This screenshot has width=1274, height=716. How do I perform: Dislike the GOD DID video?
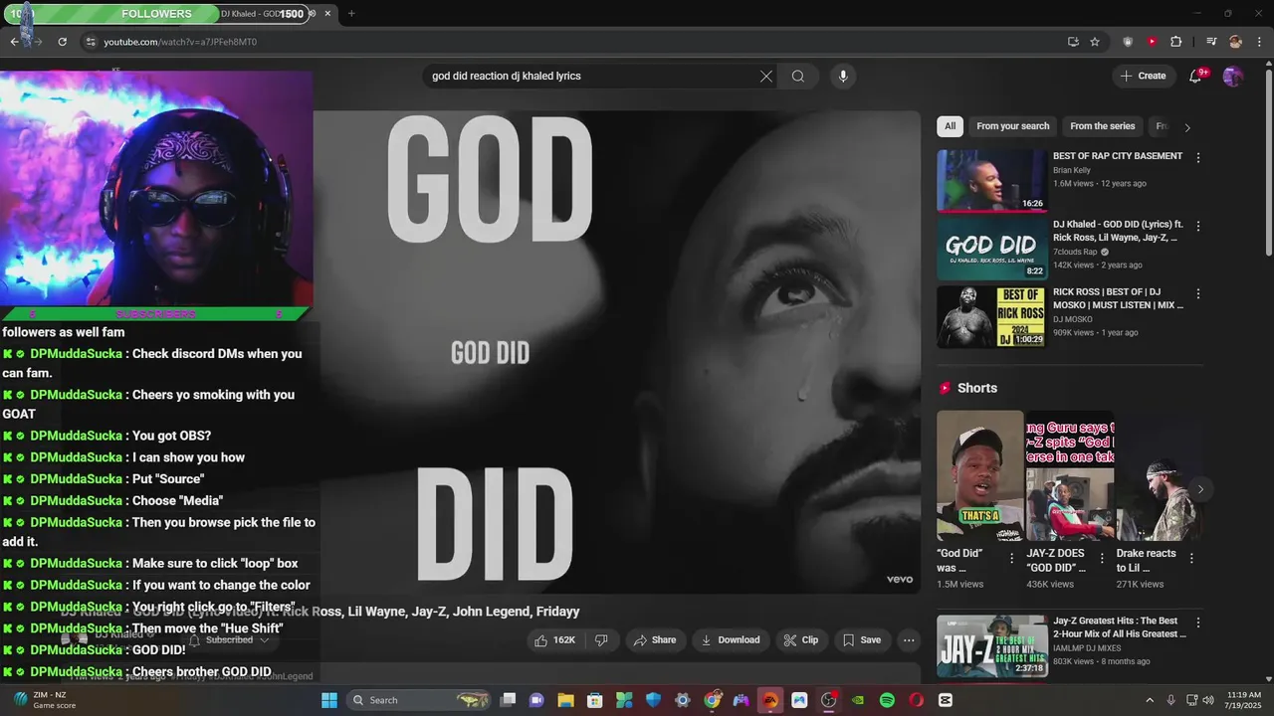pos(601,640)
